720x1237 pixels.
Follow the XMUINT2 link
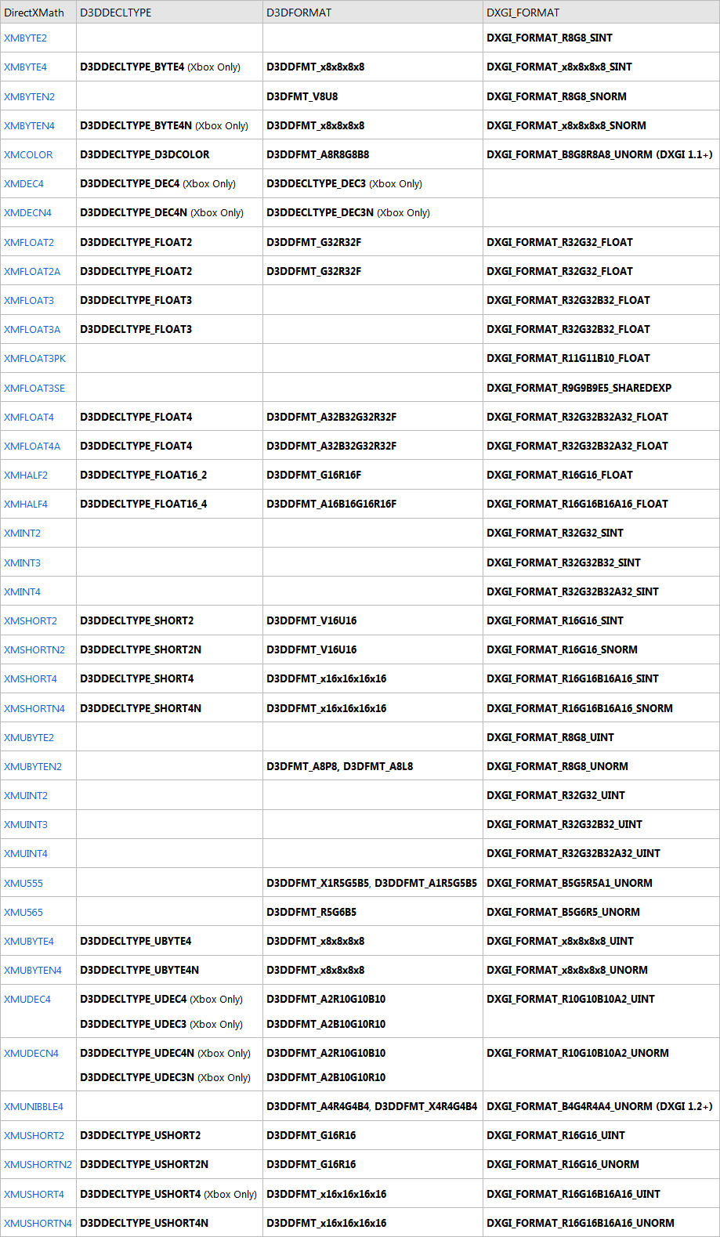click(26, 795)
